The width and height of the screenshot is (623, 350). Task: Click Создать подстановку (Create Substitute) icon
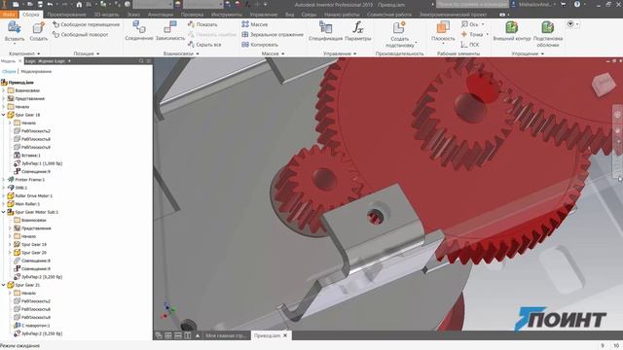(x=399, y=27)
